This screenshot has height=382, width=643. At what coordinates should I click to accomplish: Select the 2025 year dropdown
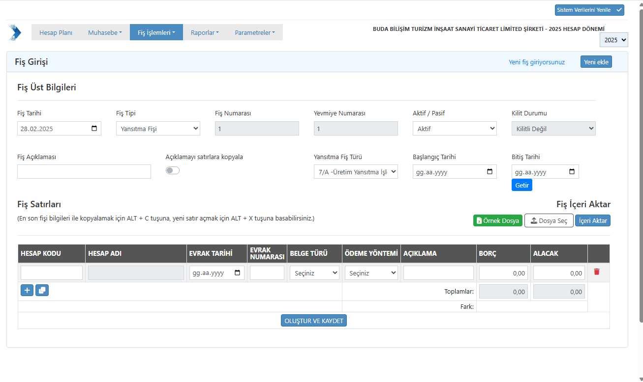click(613, 40)
